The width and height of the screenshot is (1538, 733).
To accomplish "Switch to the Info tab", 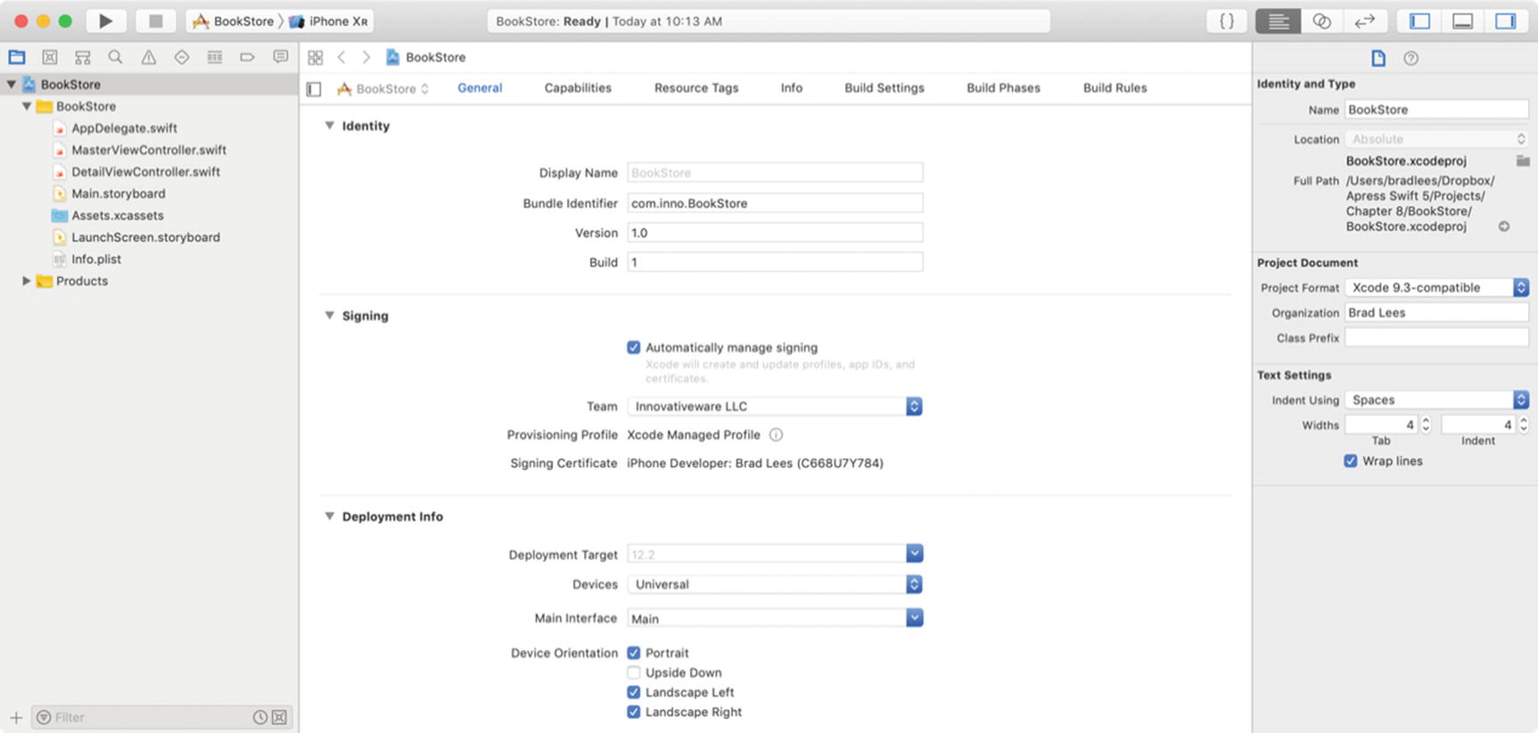I will click(792, 88).
